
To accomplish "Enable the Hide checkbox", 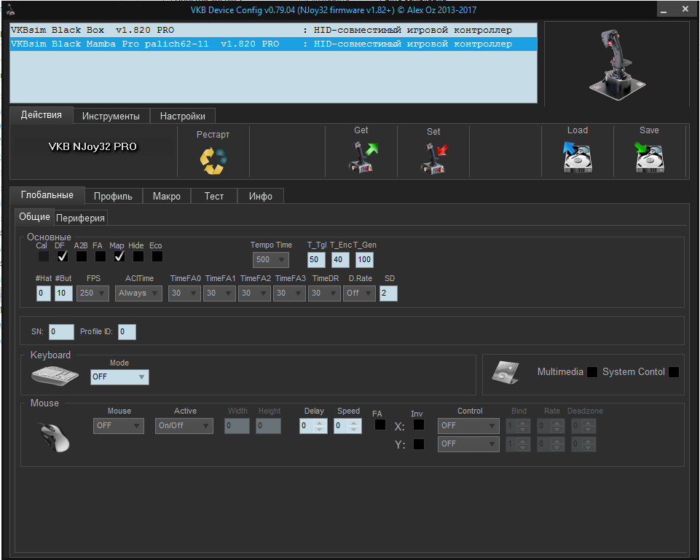I will 138,256.
